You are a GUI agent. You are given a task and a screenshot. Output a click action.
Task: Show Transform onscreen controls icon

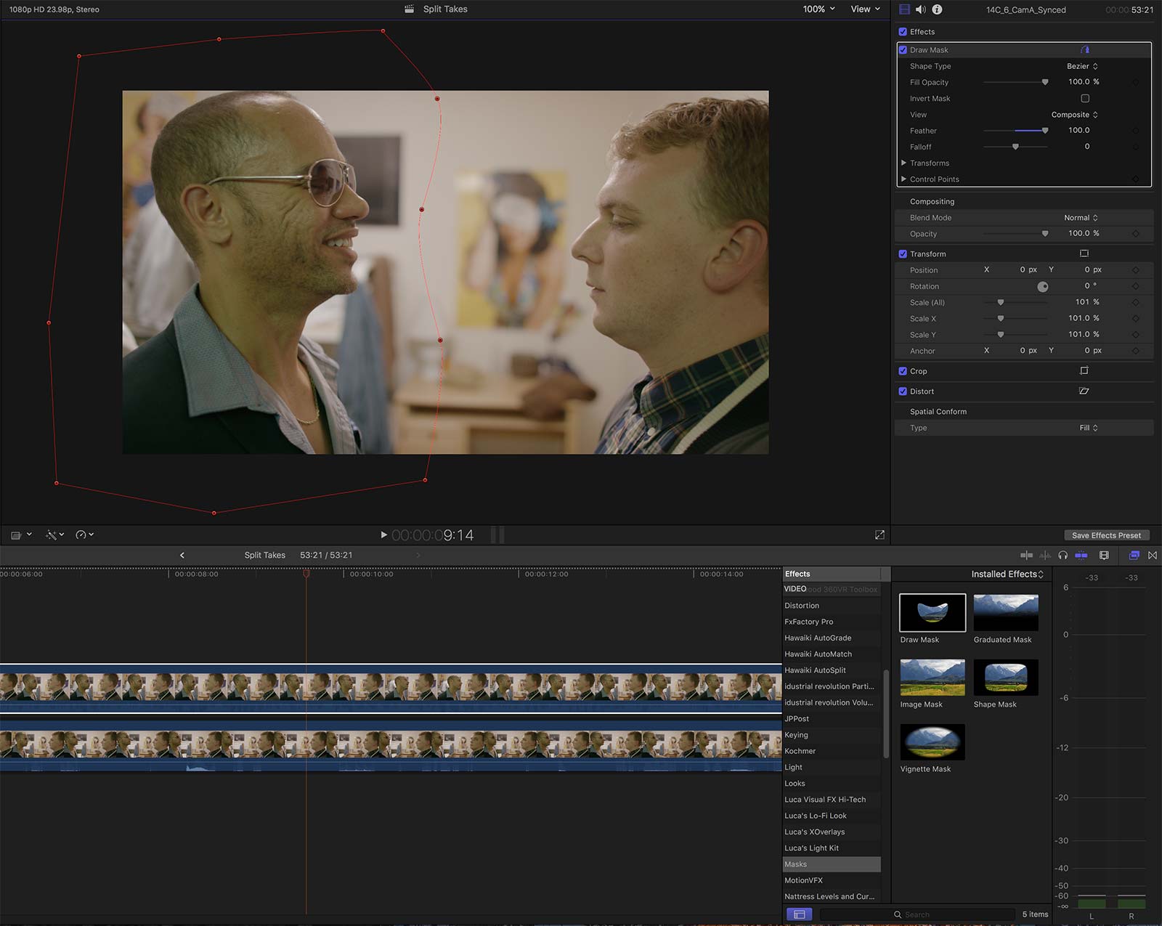(1084, 253)
